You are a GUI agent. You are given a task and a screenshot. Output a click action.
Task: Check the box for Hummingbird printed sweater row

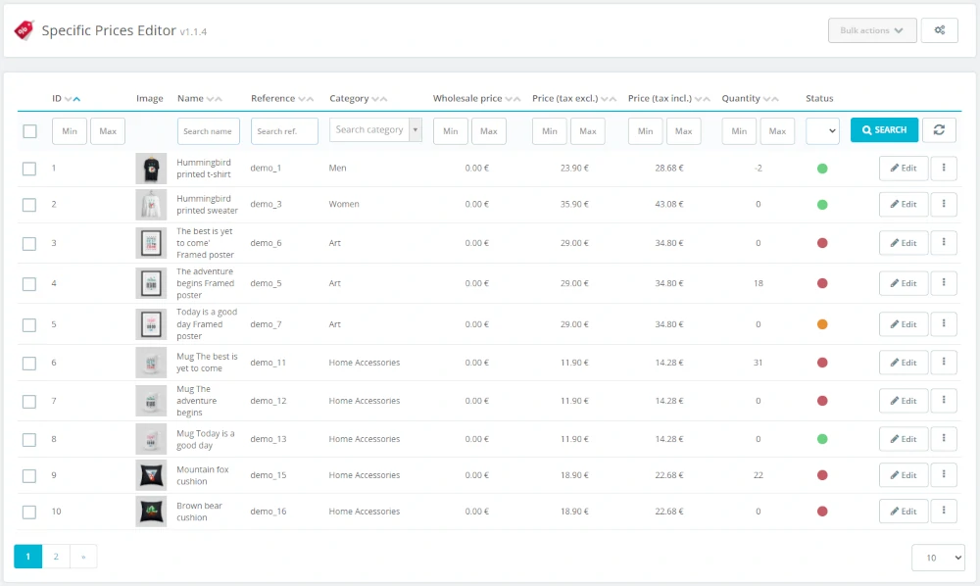(29, 205)
